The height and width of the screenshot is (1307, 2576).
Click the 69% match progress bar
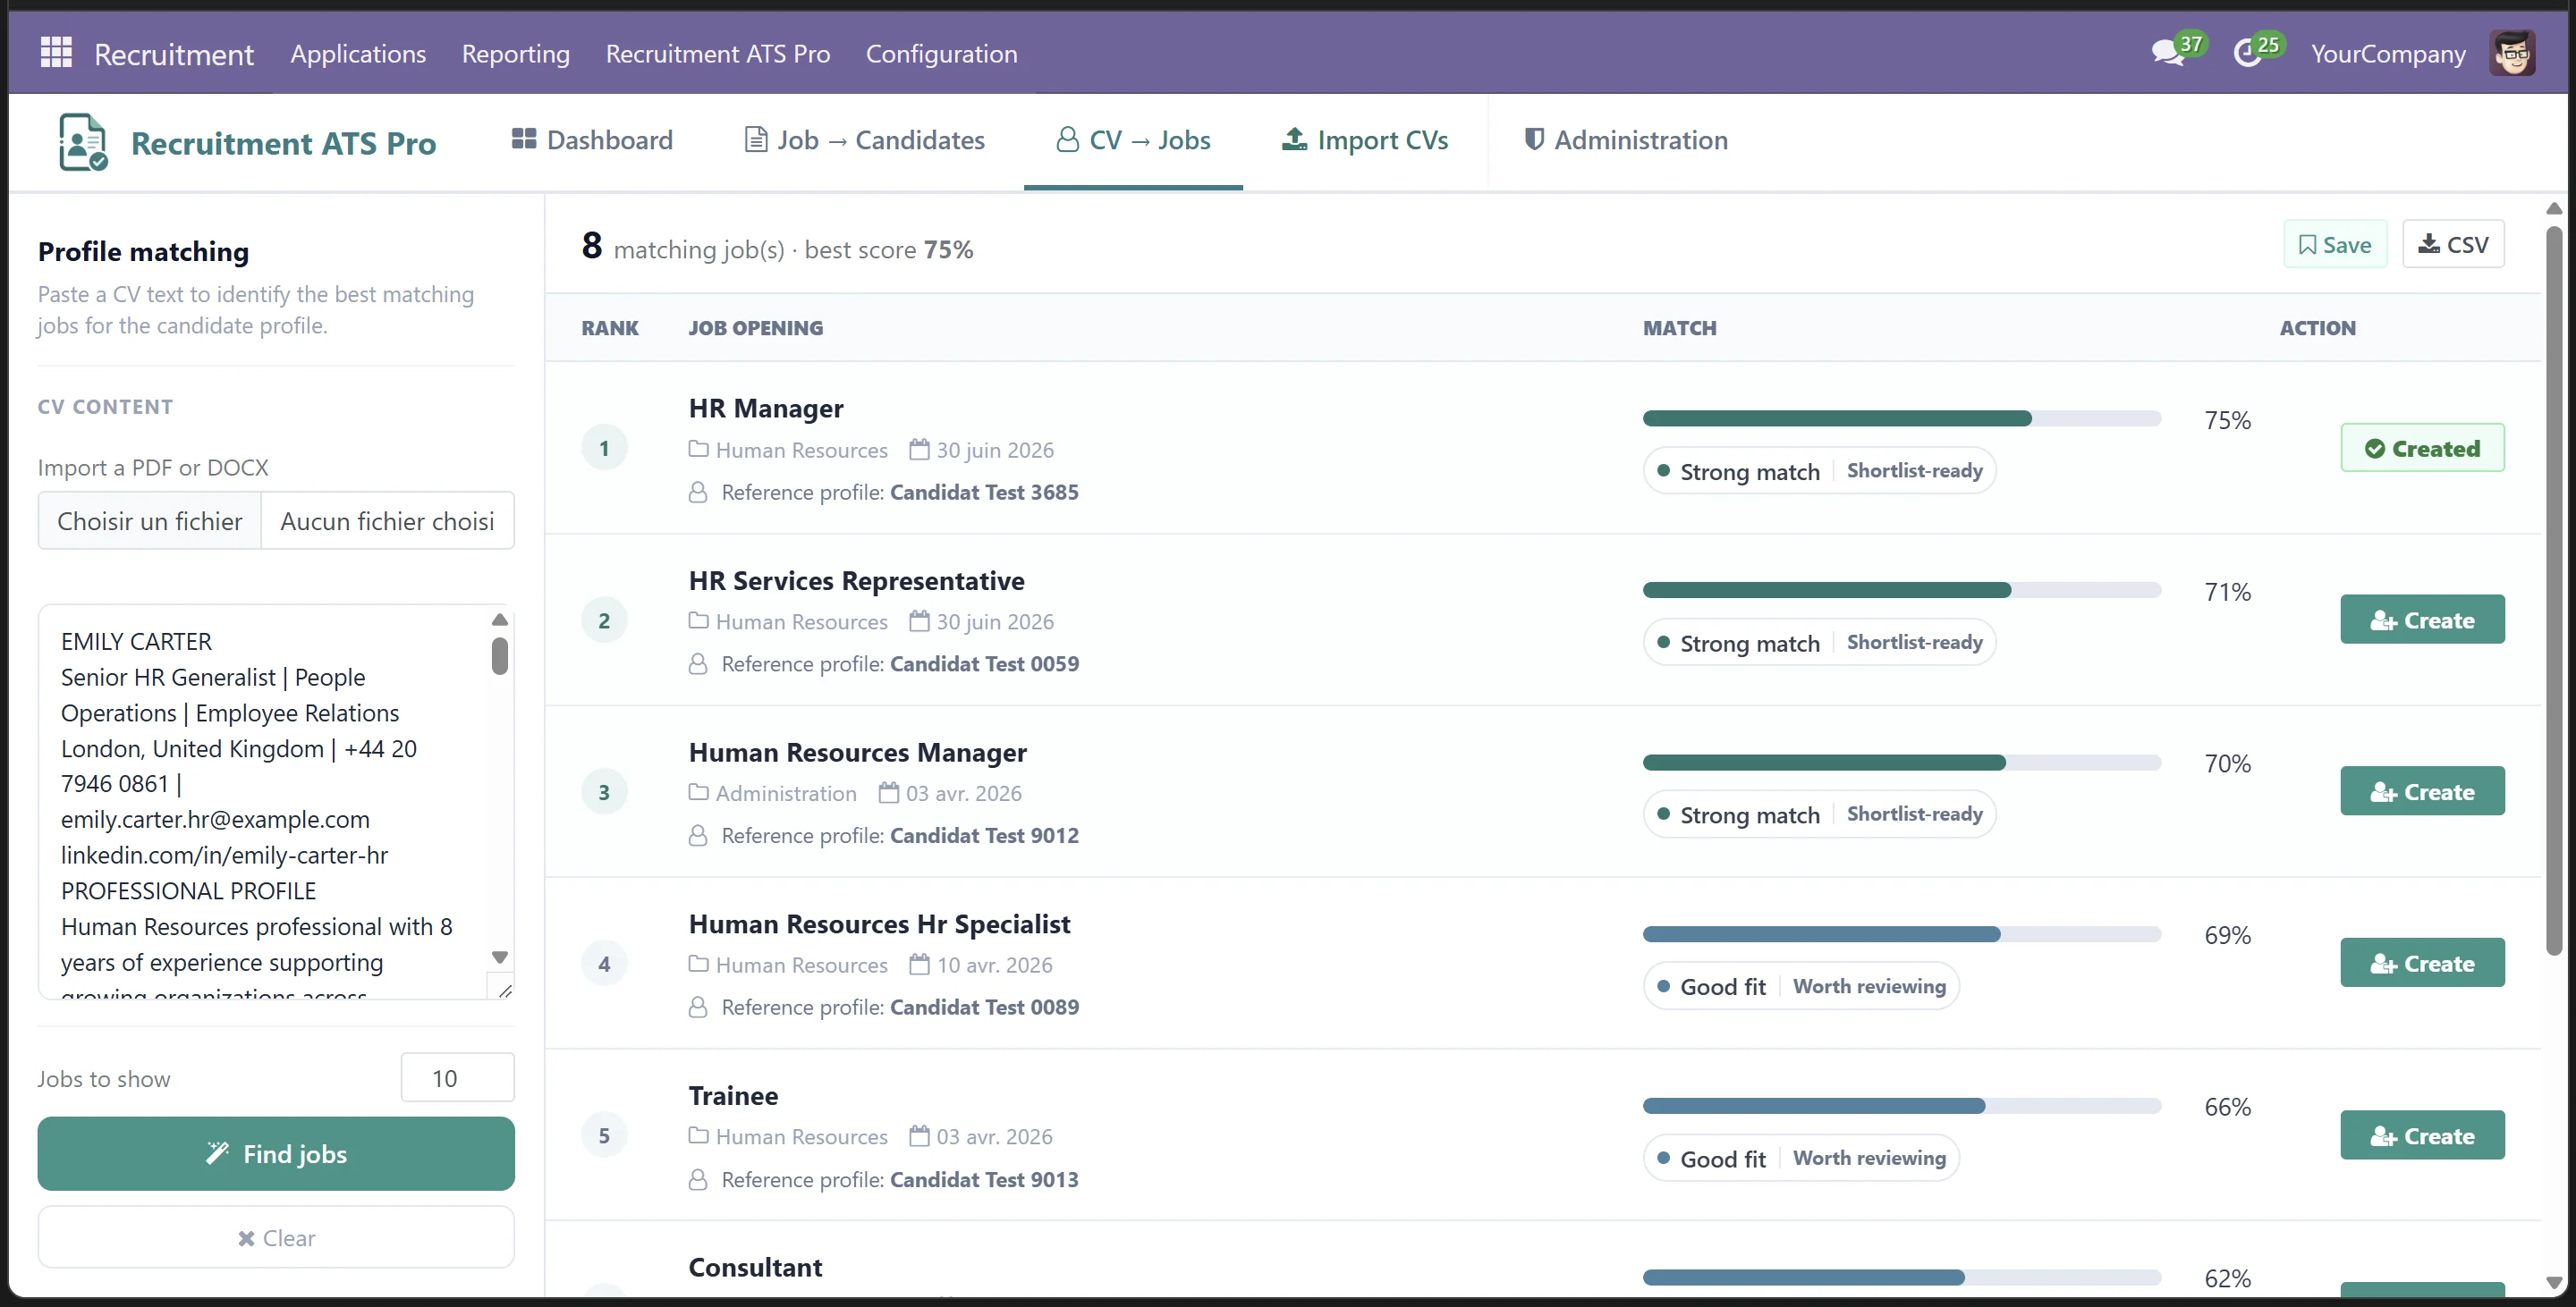[x=1901, y=933]
